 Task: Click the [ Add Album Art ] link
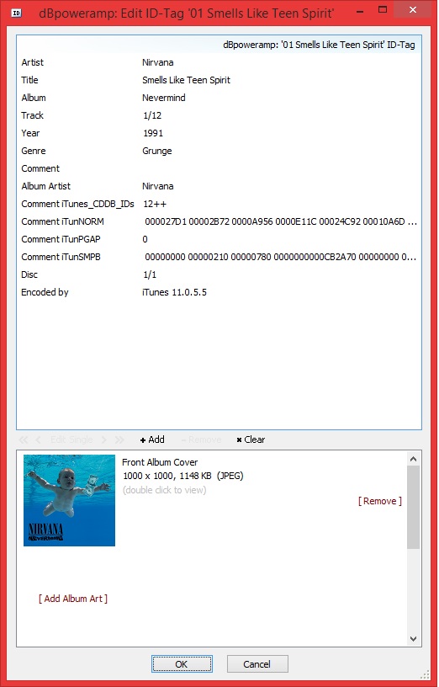[x=73, y=599]
